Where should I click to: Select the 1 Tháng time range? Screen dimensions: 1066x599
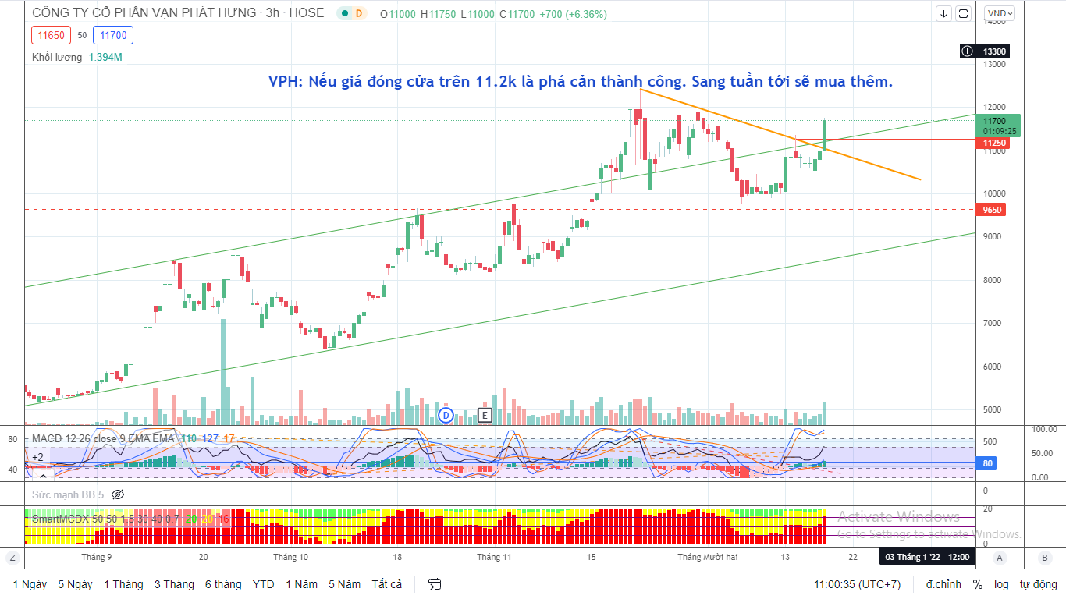click(123, 584)
